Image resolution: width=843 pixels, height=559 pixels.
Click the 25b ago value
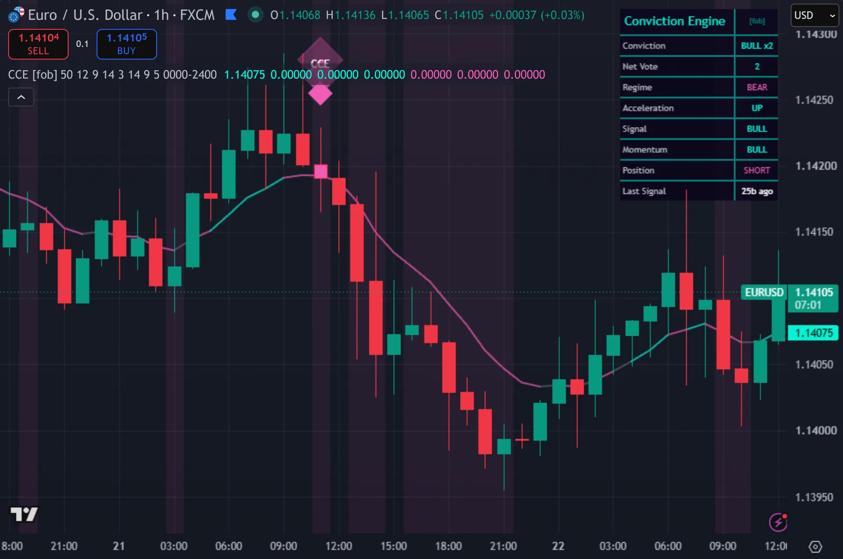click(x=757, y=191)
